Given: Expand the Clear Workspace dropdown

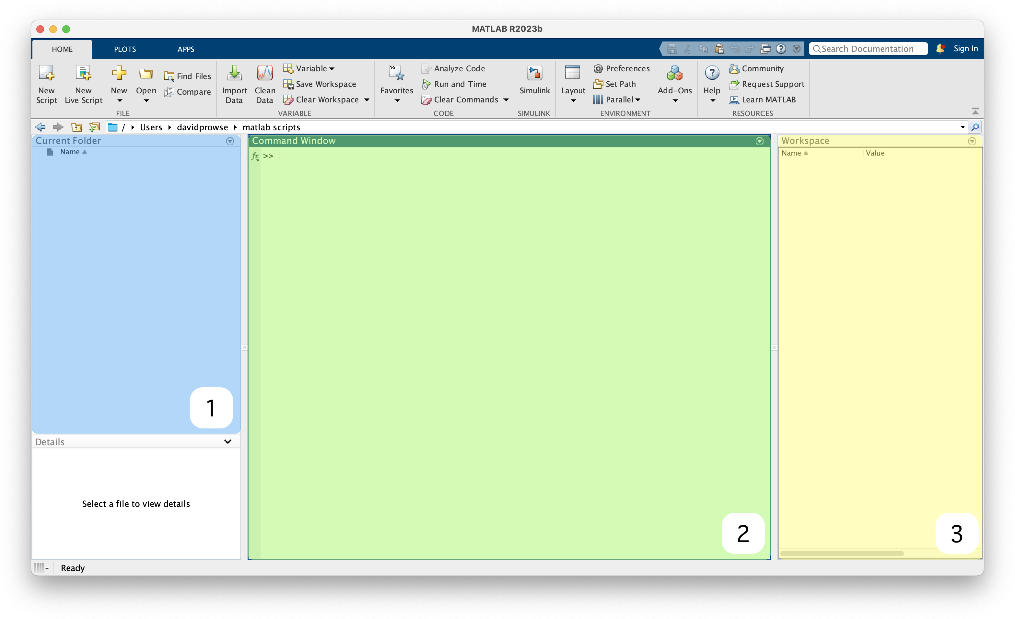Looking at the screenshot, I should [x=366, y=99].
